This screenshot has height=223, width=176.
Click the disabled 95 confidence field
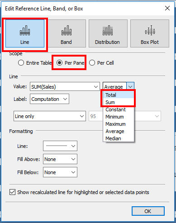tap(96, 116)
